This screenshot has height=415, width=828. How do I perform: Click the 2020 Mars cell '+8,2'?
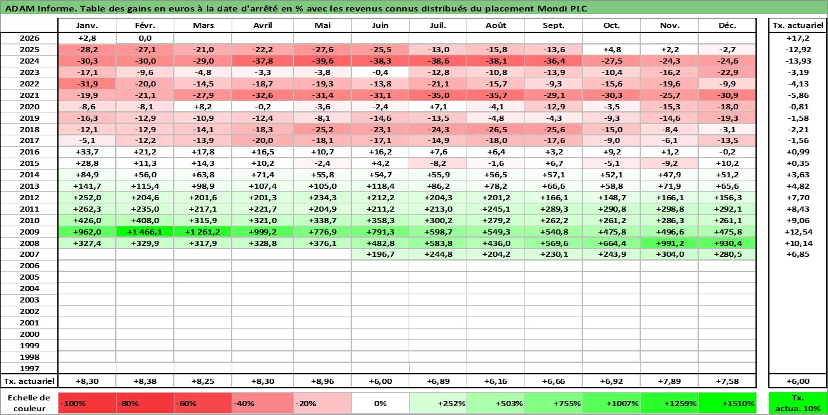click(x=202, y=106)
